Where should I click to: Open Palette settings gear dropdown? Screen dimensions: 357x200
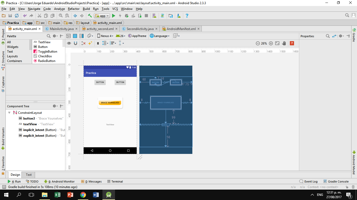coord(55,36)
